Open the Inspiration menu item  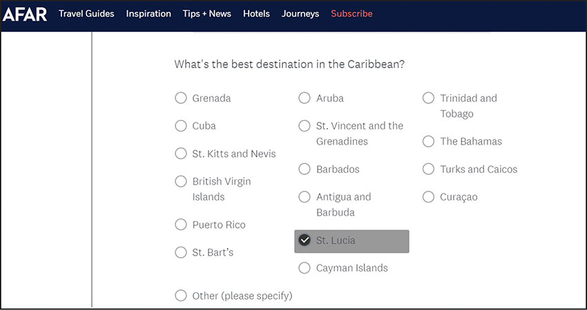(x=148, y=14)
